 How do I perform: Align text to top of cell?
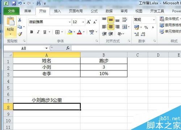(x=104, y=19)
